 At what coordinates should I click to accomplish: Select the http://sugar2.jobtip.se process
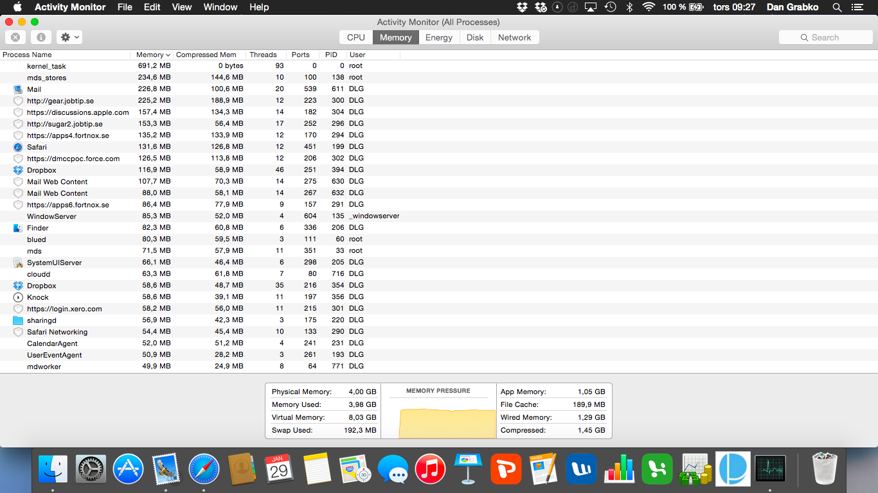[x=439, y=124]
